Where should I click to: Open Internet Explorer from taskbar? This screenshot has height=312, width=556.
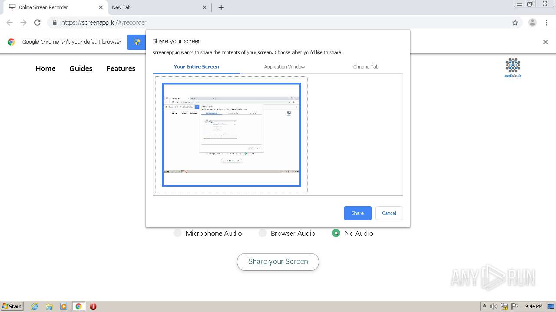point(34,306)
